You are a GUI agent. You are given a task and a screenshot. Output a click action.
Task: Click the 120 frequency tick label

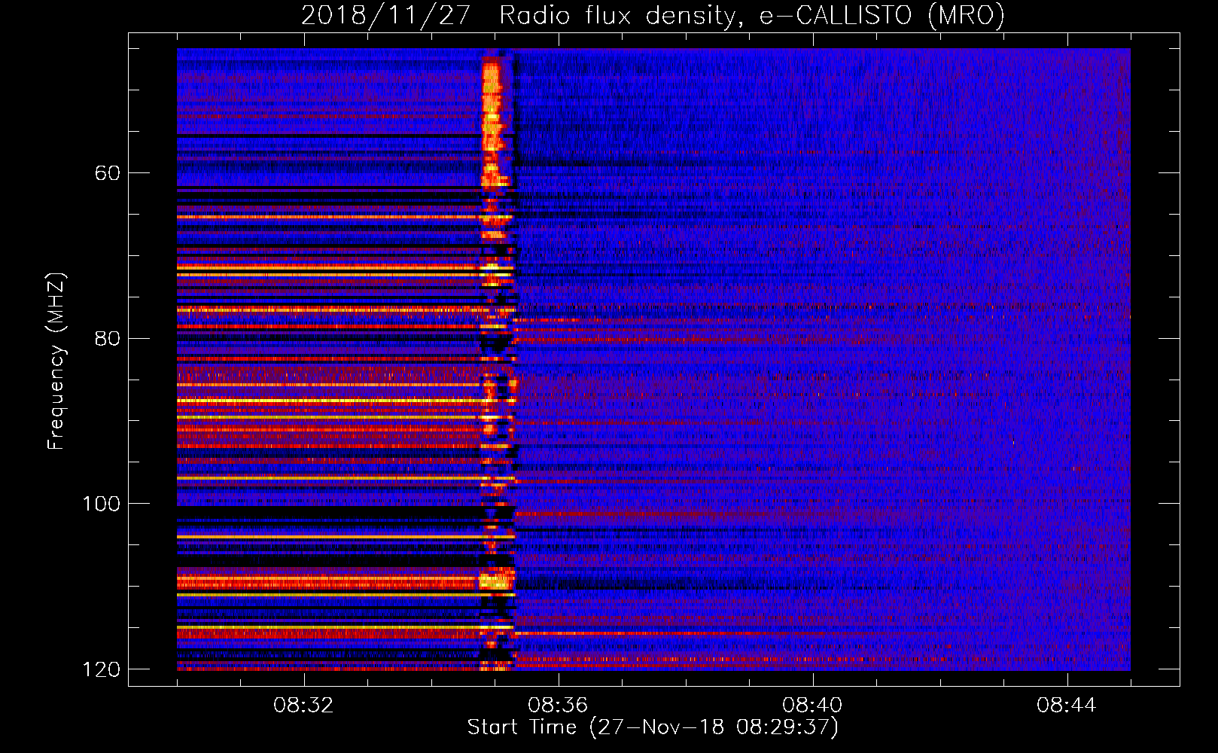tap(101, 669)
